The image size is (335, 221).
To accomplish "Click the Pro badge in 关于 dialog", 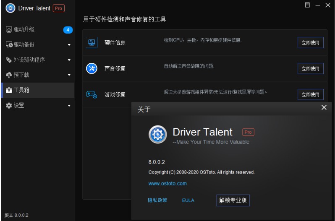I will click(x=248, y=132).
